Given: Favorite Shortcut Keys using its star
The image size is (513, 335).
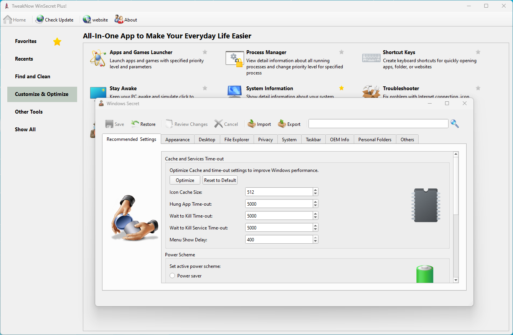Looking at the screenshot, I should (x=478, y=52).
